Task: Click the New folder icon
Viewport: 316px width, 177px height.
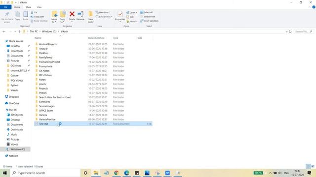Action: [x=91, y=14]
